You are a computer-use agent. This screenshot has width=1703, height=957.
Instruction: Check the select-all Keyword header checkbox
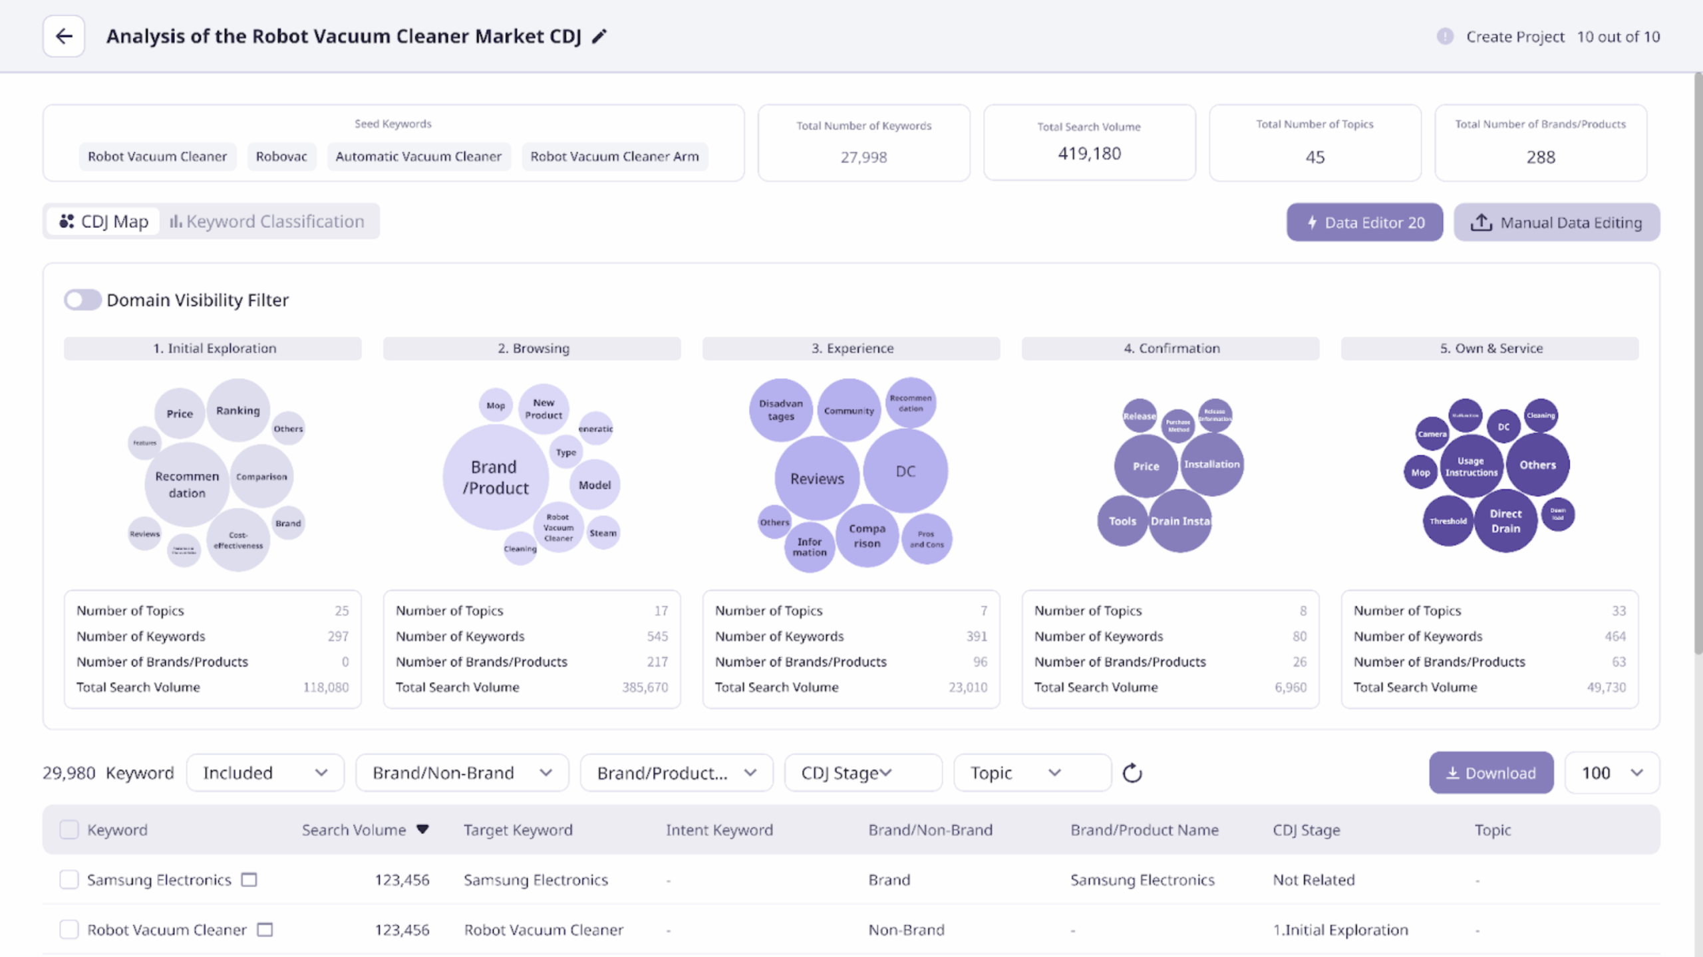coord(69,829)
